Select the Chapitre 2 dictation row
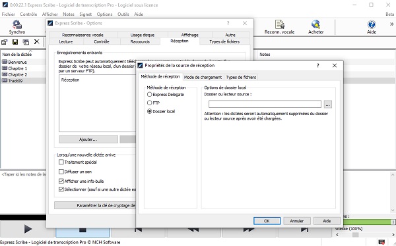 click(23, 74)
